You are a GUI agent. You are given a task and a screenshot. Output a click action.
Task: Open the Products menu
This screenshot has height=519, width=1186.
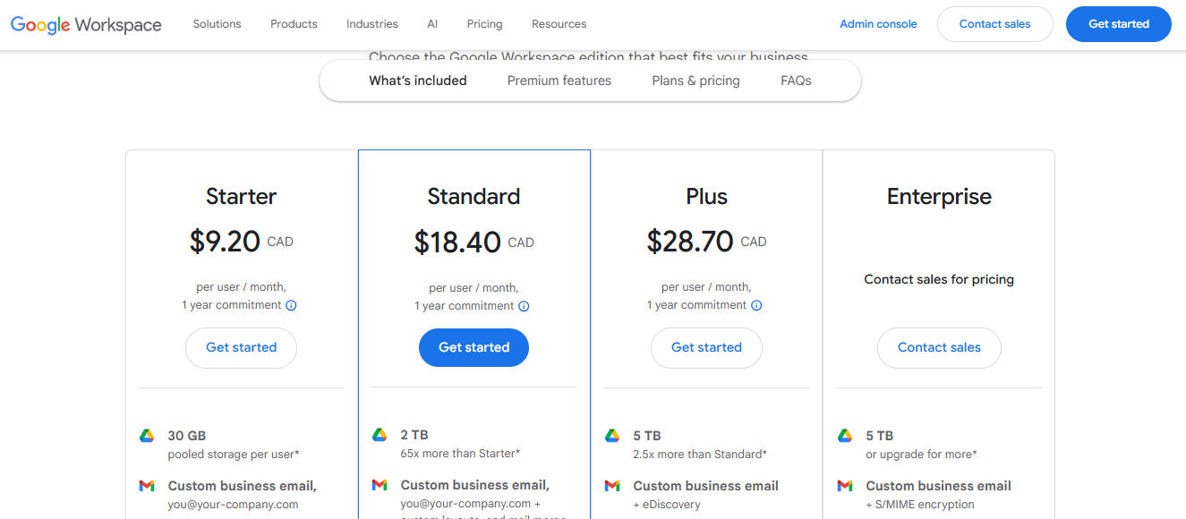click(x=294, y=24)
